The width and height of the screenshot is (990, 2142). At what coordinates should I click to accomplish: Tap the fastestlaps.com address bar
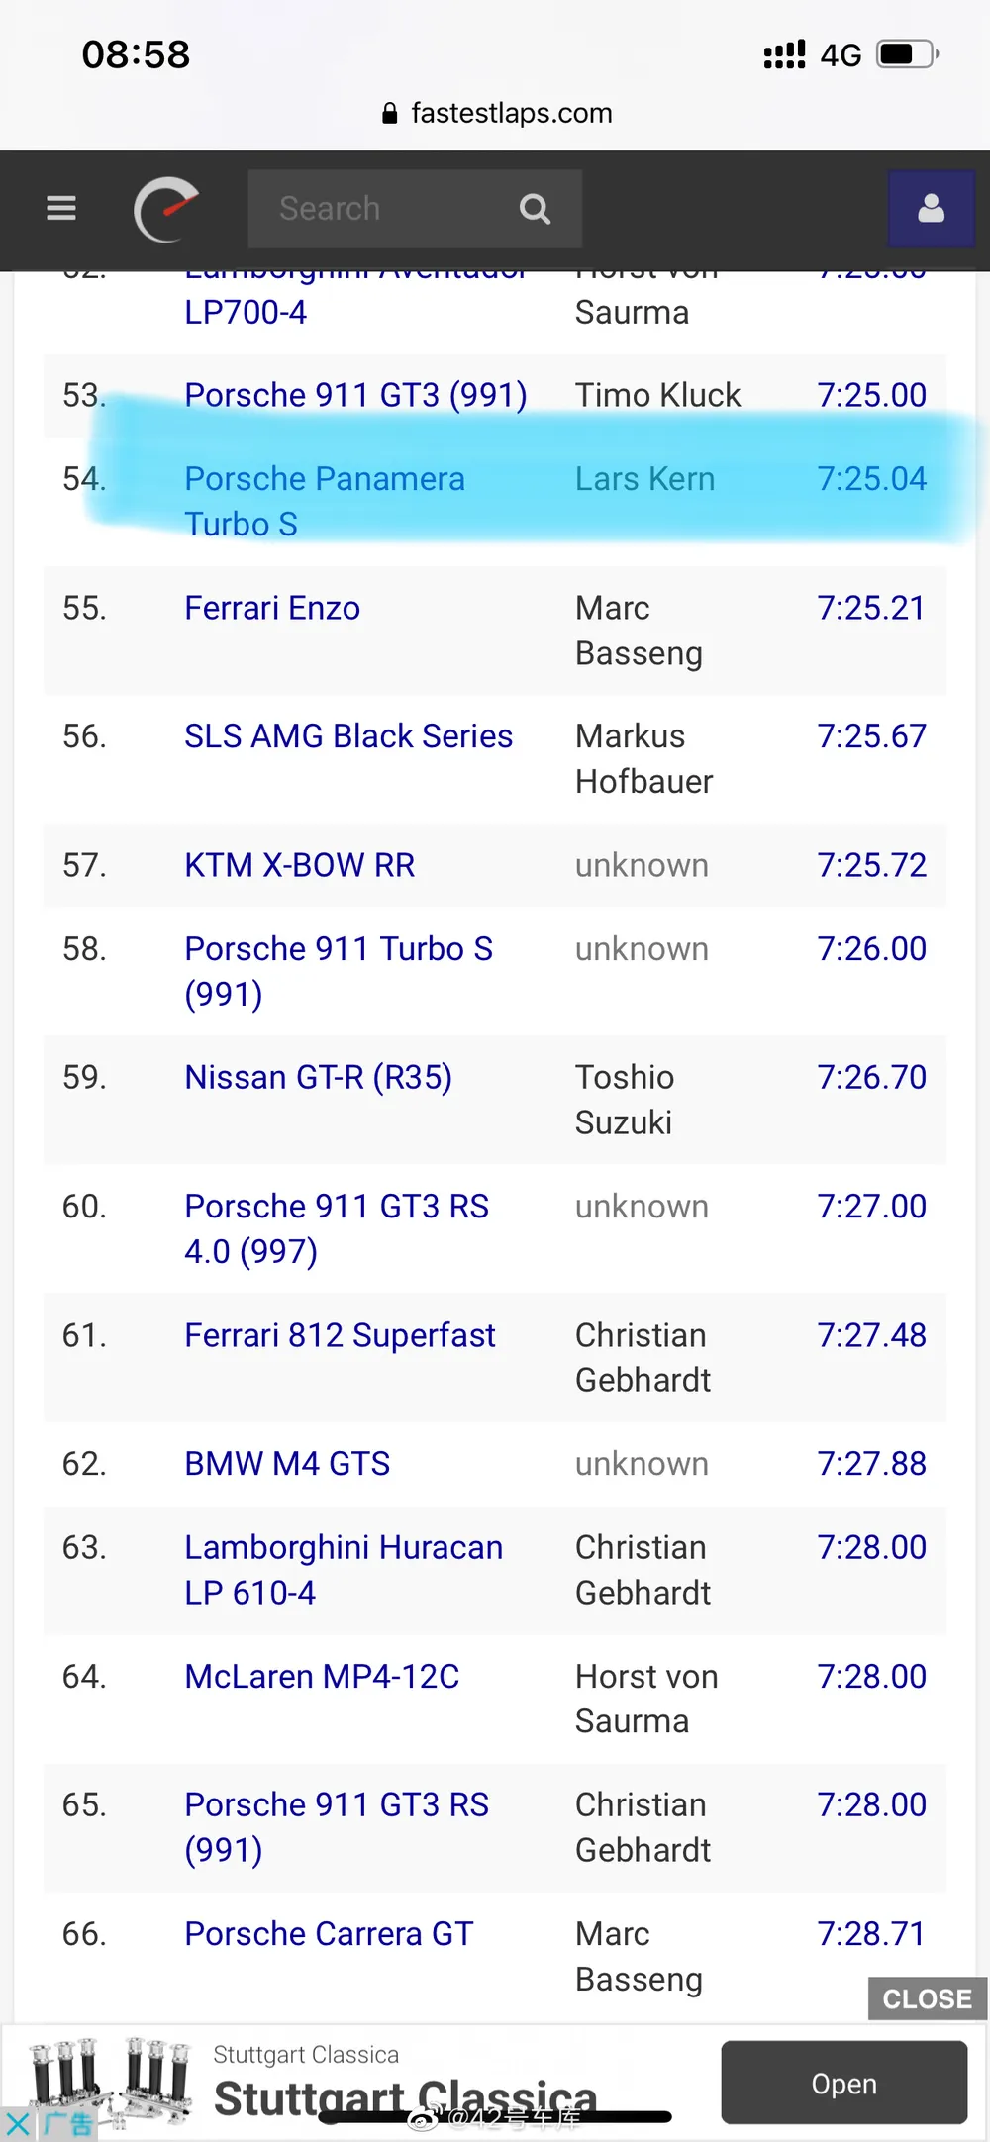(511, 114)
